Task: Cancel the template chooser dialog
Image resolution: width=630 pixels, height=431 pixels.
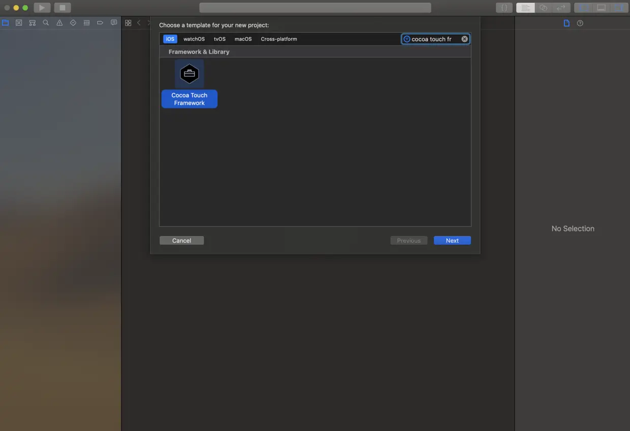Action: click(x=181, y=240)
